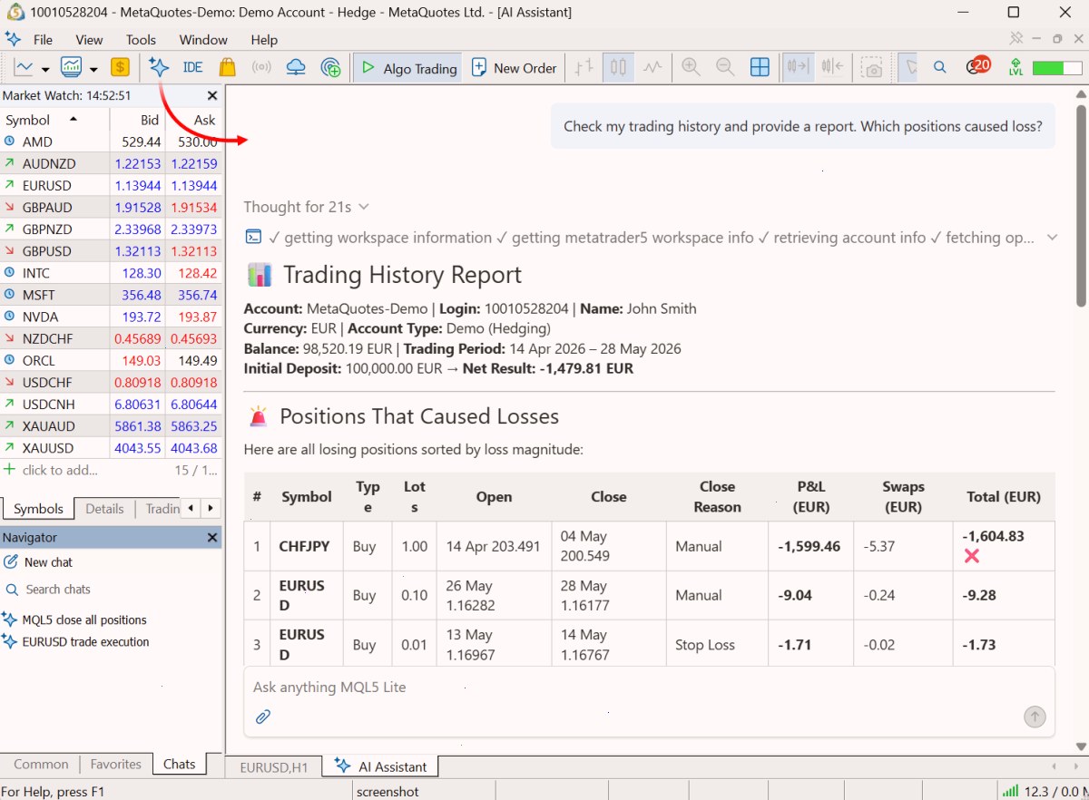The image size is (1089, 800).
Task: Expand the 'Thought for 21s' section
Action: coord(307,207)
